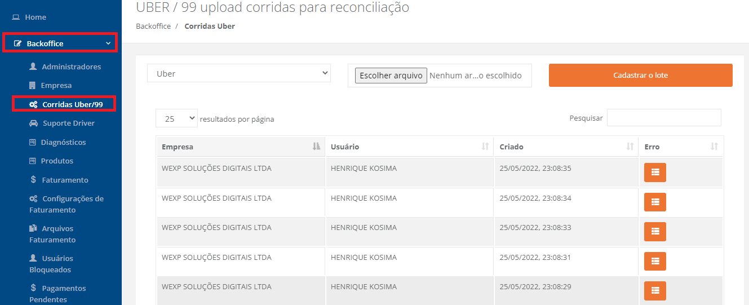Open Pagamentos Pendentes in the sidebar

(x=57, y=294)
